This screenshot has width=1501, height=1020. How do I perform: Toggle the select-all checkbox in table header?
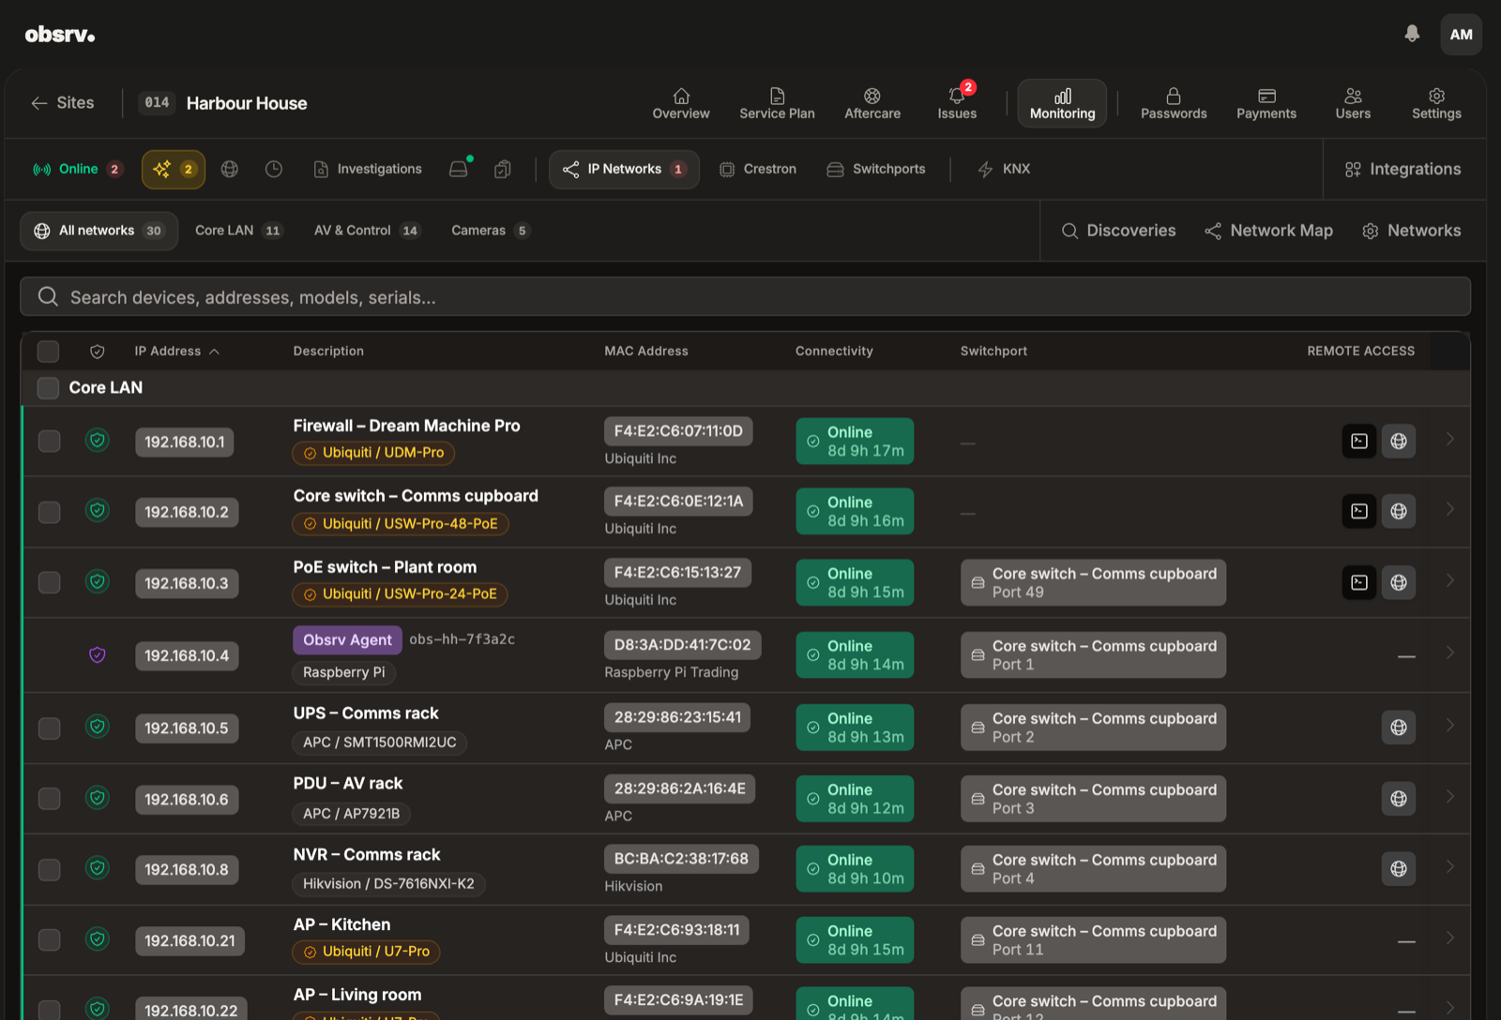[x=48, y=352]
